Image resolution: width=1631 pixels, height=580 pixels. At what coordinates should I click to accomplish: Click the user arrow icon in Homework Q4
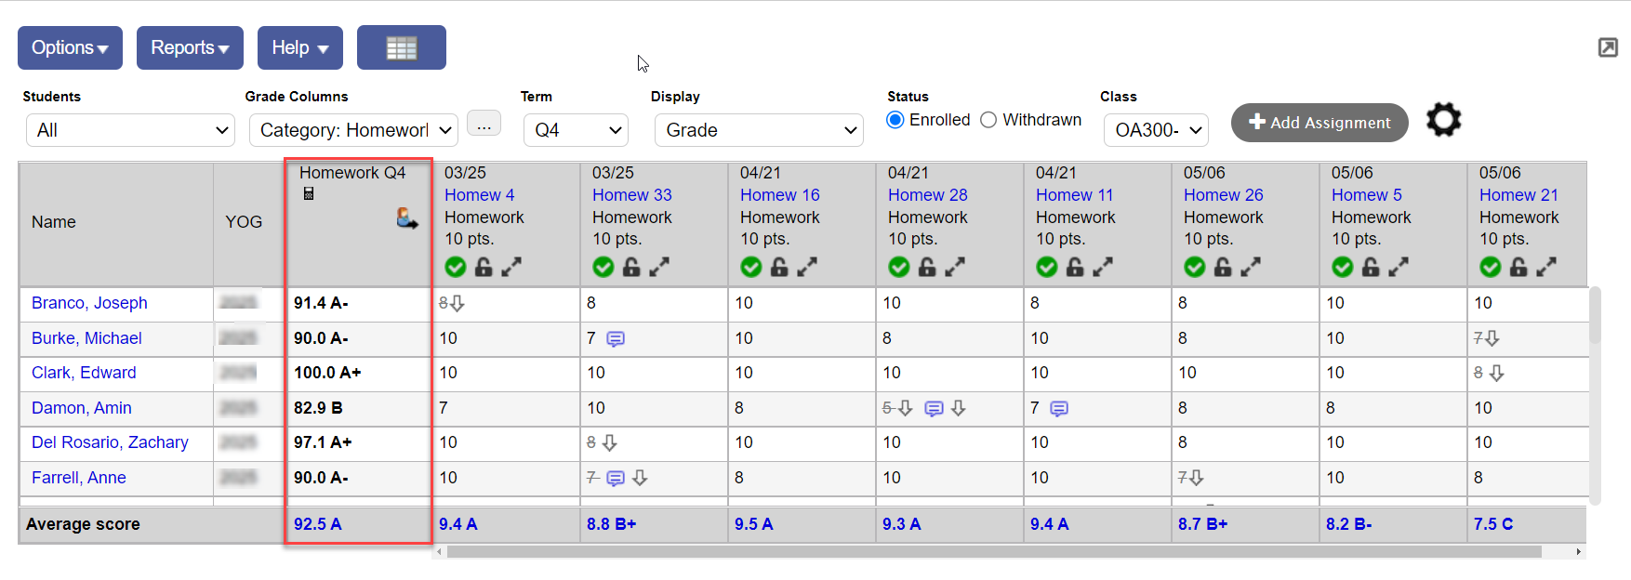(x=406, y=218)
